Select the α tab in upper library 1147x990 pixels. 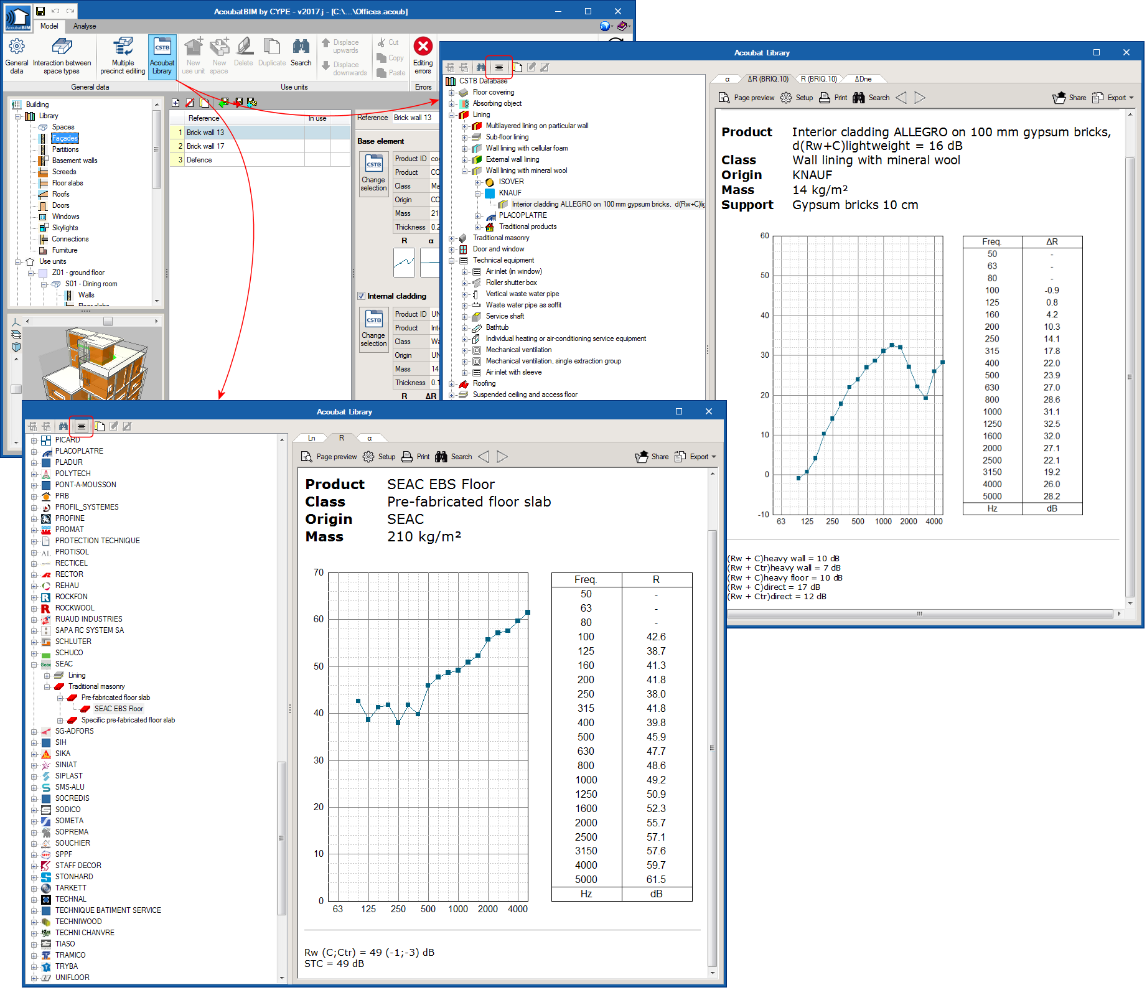pos(727,79)
